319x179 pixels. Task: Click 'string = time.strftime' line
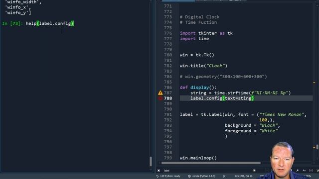241,93
